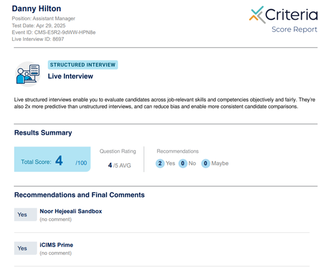Image resolution: width=331 pixels, height=272 pixels.
Task: Click the Danny Hilton candidate name
Action: tap(36, 9)
